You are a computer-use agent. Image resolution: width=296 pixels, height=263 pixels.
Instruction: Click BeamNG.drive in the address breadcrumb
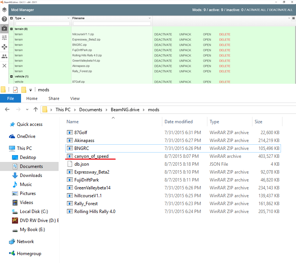pos(125,110)
